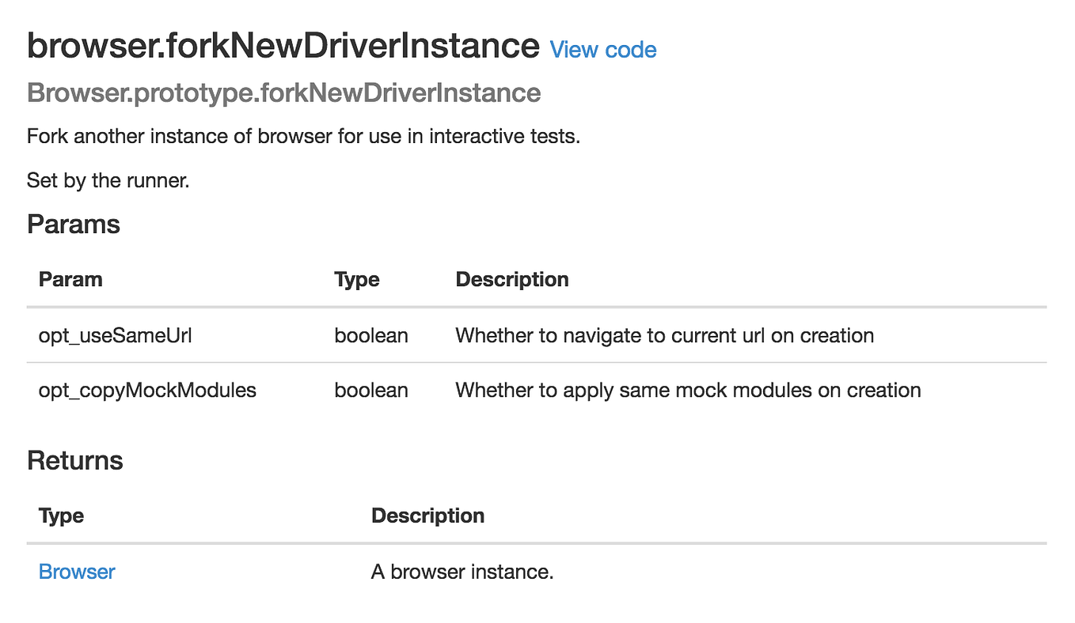This screenshot has width=1075, height=623.
Task: Click the description about applying mock modules
Action: 687,390
